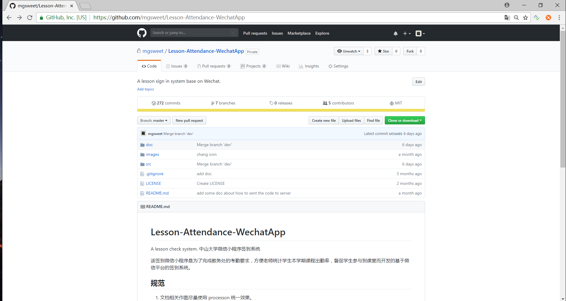Viewport: 566px width, 301px height.
Task: Switch to the repository Issues tab
Action: (177, 66)
